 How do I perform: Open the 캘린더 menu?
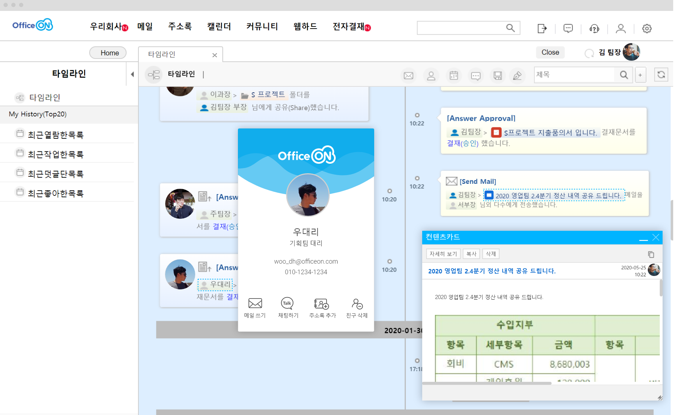[219, 26]
